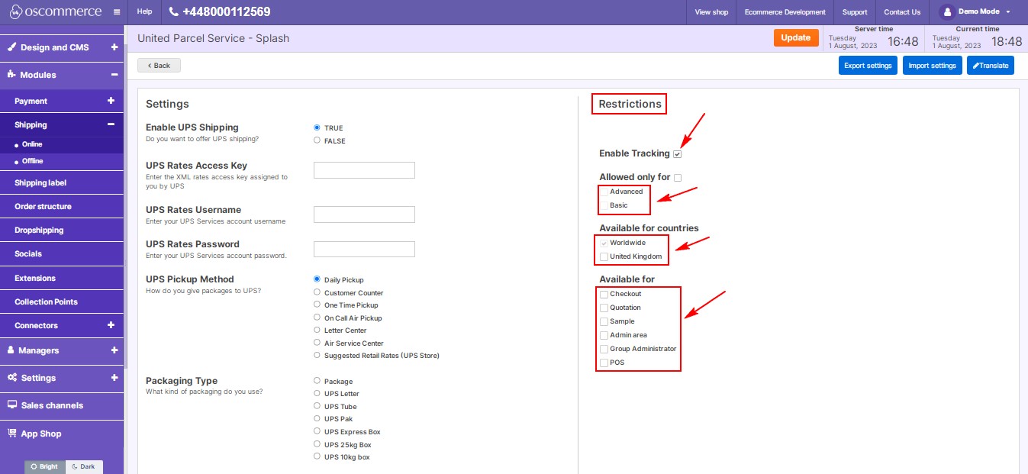Check the Group Administrator checkbox

click(x=604, y=349)
